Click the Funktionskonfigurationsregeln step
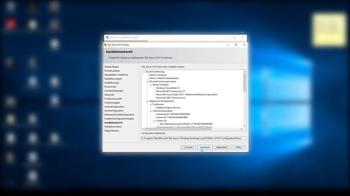Screen dimensions: 350x196 tap(119, 119)
